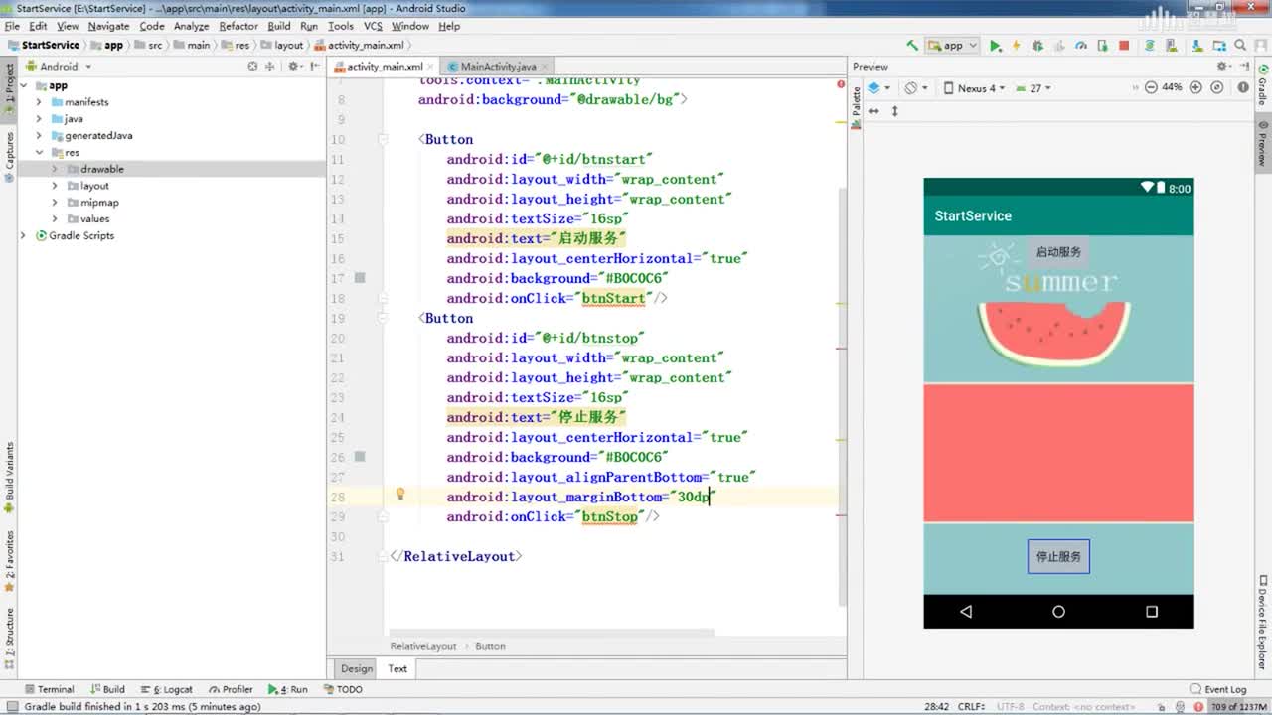
Task: Open the Logcat tool window
Action: pos(166,689)
